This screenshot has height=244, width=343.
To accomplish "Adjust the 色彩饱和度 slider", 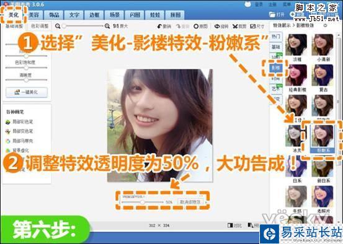I will pyautogui.click(x=26, y=68).
